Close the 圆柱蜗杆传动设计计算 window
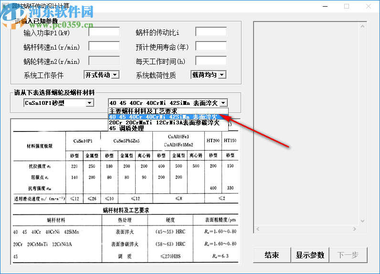Screen dimensions: 380x274 (369, 6)
